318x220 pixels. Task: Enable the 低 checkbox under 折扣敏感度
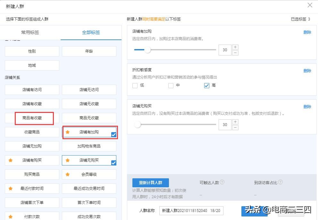click(135, 85)
